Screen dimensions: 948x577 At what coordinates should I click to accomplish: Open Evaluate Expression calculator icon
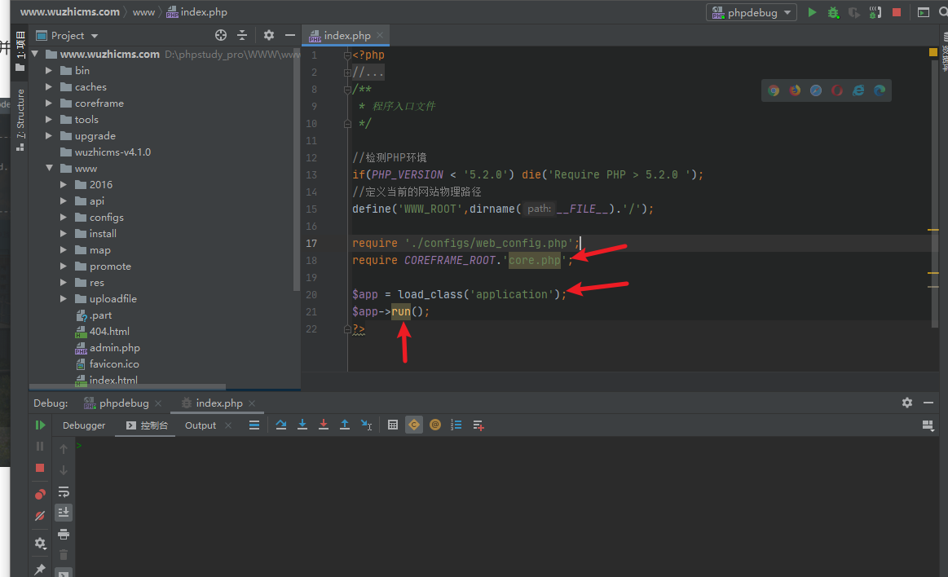[393, 425]
